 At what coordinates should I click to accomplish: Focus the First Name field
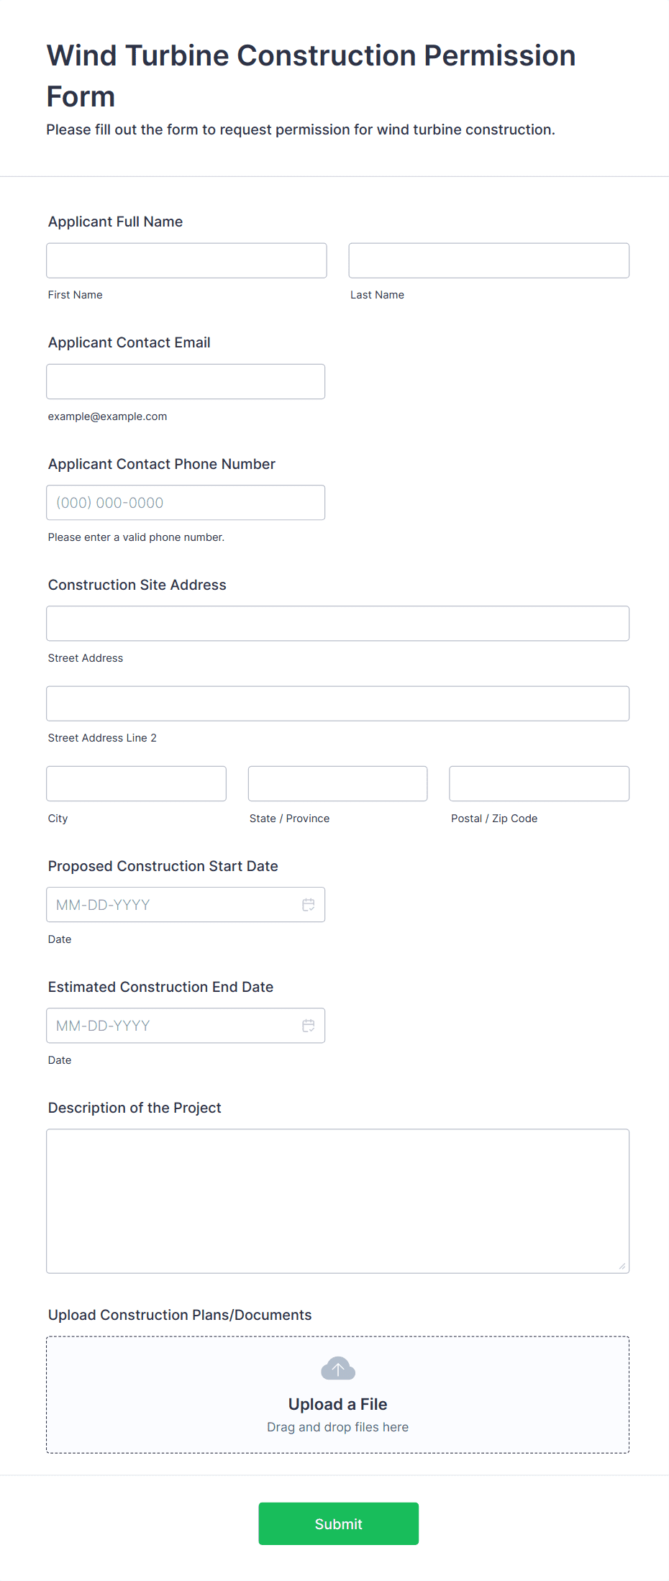tap(186, 260)
